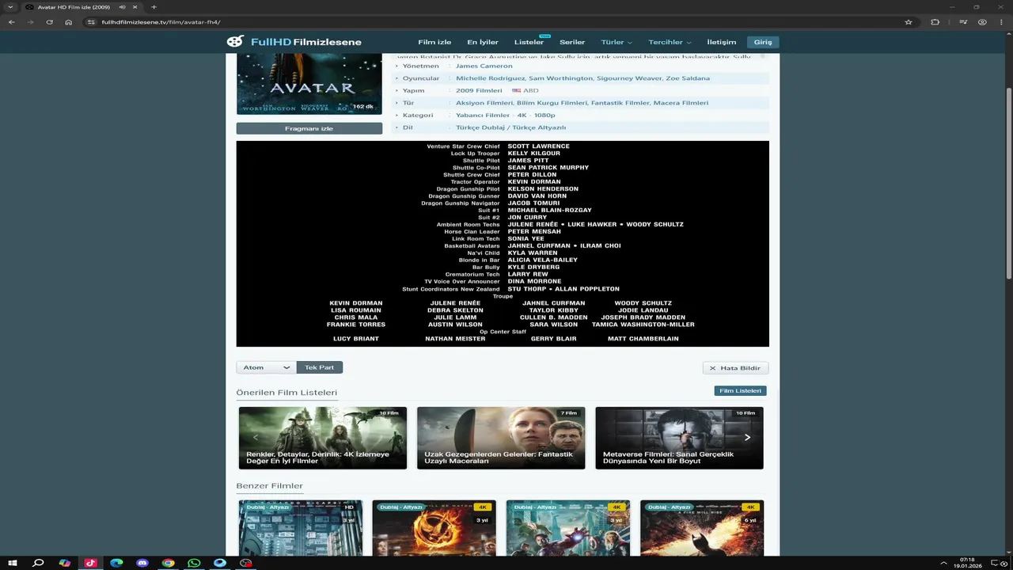Click the Avatar movie poster
Screen dimensions: 1013x570
[309, 84]
